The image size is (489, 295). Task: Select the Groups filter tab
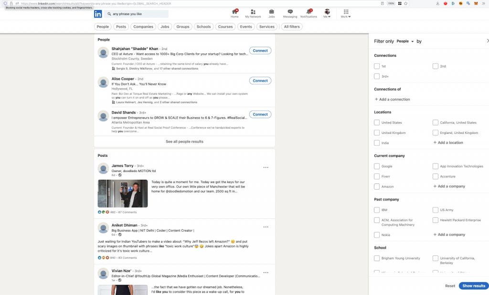[x=183, y=27]
